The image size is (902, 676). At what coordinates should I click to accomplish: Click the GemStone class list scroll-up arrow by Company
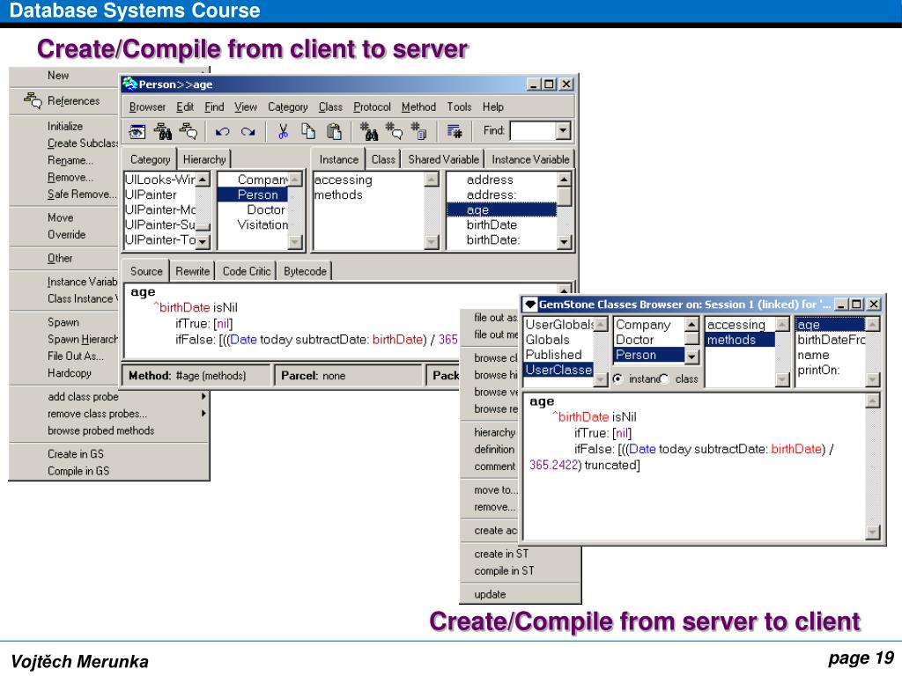[x=692, y=324]
